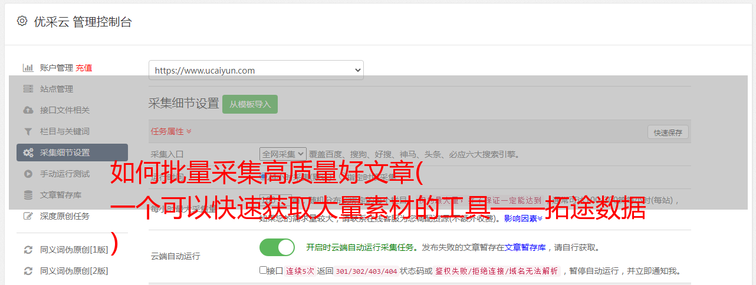Select the active 采集细节设置 menu item
The height and width of the screenshot is (285, 756).
pyautogui.click(x=72, y=153)
